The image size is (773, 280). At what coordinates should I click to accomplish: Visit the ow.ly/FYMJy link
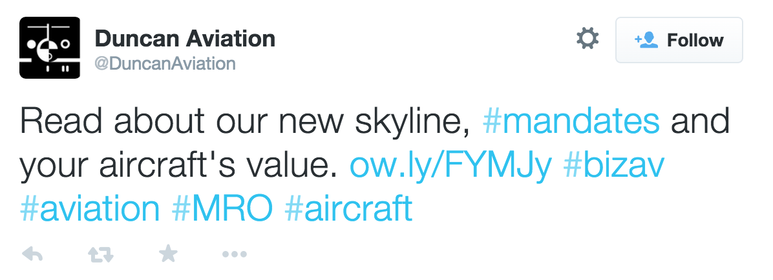click(x=450, y=165)
